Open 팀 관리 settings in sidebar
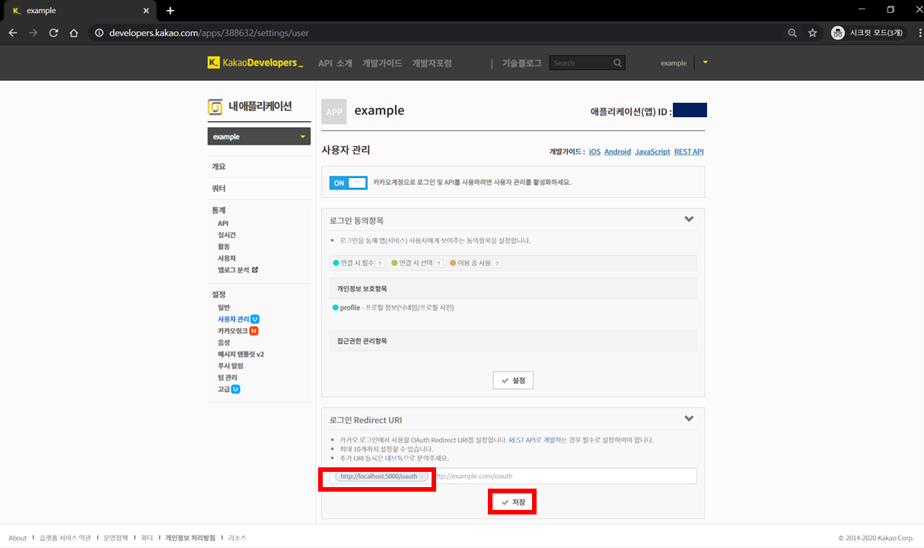Viewport: 924px width, 548px height. [228, 377]
